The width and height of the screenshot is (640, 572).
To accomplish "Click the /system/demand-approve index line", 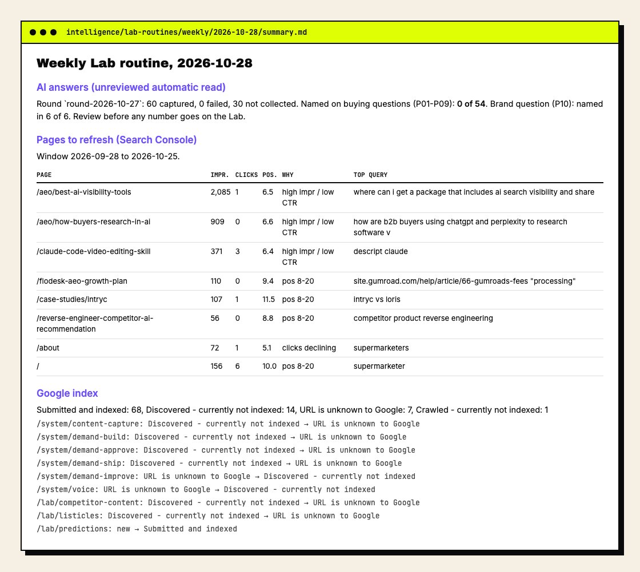I will point(226,450).
